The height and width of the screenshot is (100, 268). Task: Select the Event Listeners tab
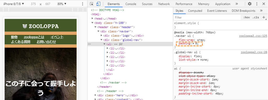(217, 11)
